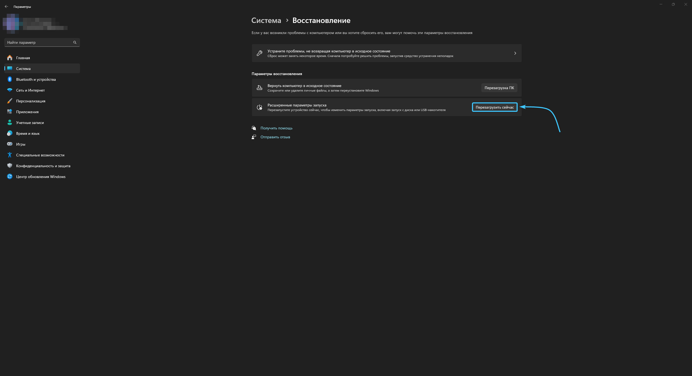Click the Конфиденциальность и защита shield icon

pyautogui.click(x=10, y=166)
